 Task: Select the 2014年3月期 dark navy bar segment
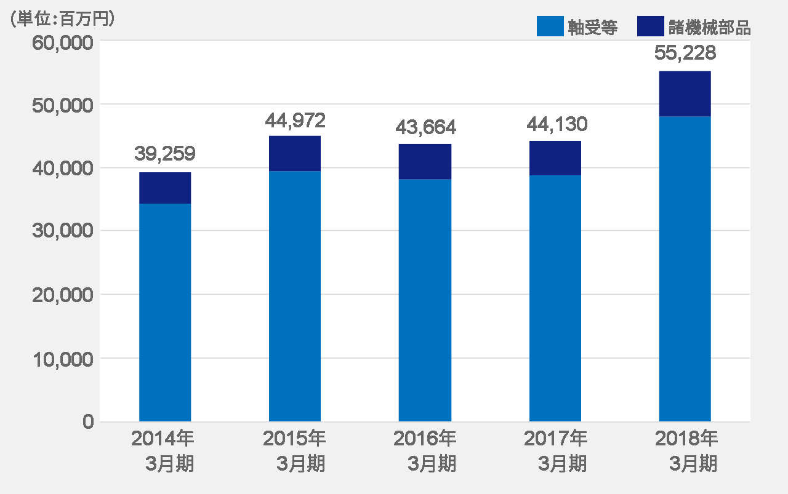(165, 188)
